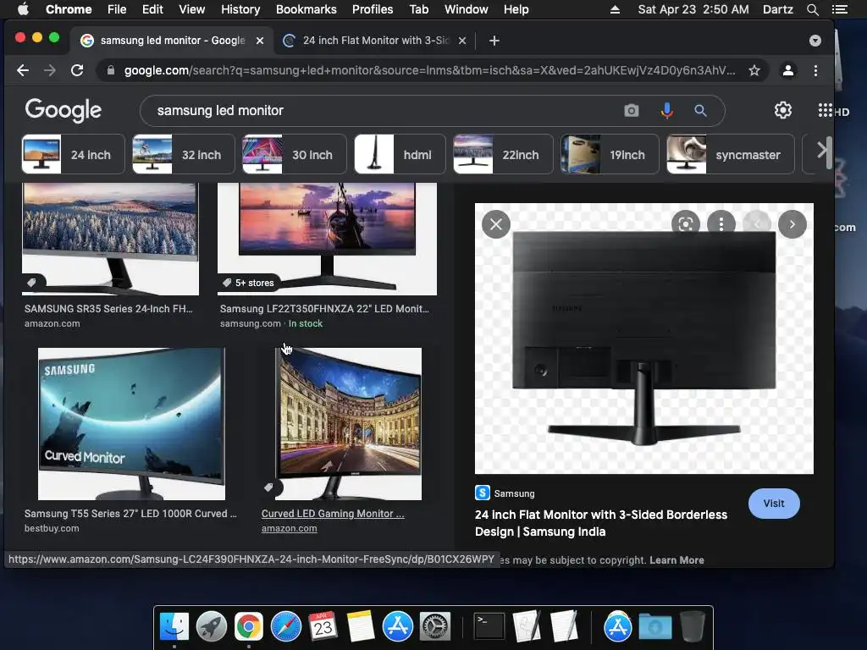The image size is (867, 650).
Task: Filter results by 32 inch chip
Action: (184, 154)
